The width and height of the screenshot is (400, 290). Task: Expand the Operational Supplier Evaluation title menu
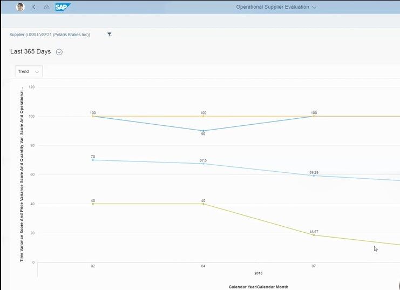click(276, 7)
